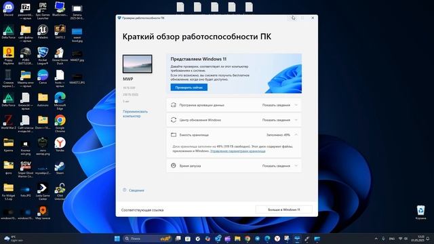Click the PC thumbnail image above MWP
This screenshot has width=434, height=244.
(137, 64)
